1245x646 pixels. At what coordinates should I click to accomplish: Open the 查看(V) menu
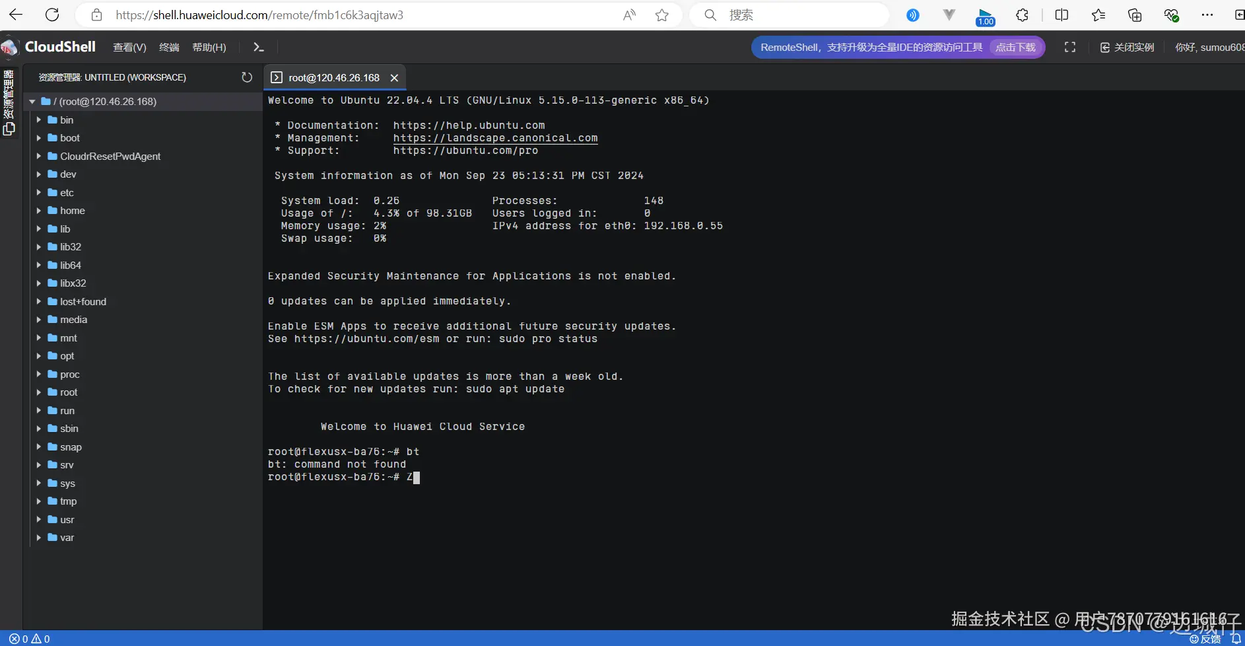pos(129,47)
